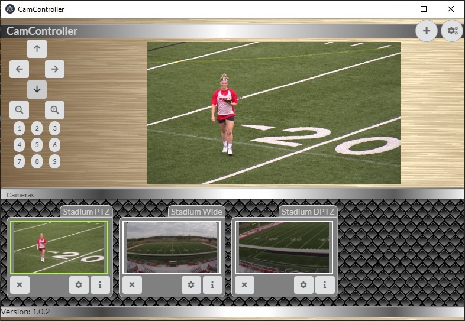This screenshot has width=465, height=321.
Task: Zoom in with the magnifier plus icon
Action: (54, 110)
